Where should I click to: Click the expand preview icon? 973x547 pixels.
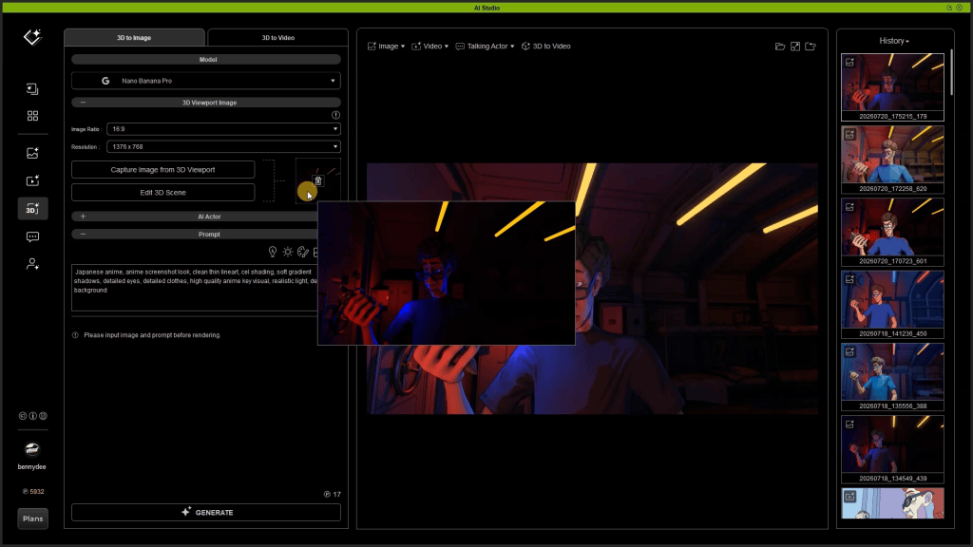795,47
